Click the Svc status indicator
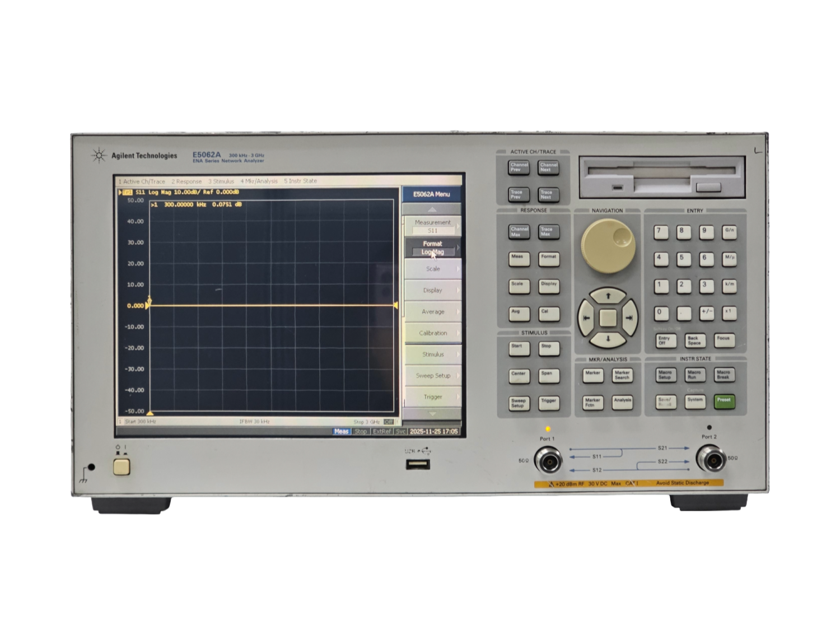This screenshot has height=630, width=840. pos(400,431)
